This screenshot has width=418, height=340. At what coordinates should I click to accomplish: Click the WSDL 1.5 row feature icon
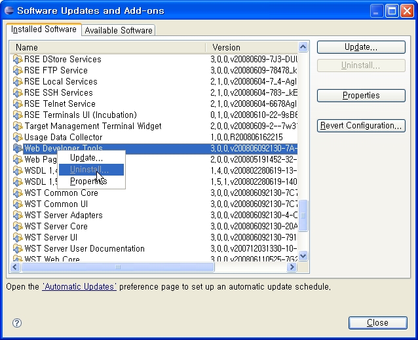[x=18, y=181]
